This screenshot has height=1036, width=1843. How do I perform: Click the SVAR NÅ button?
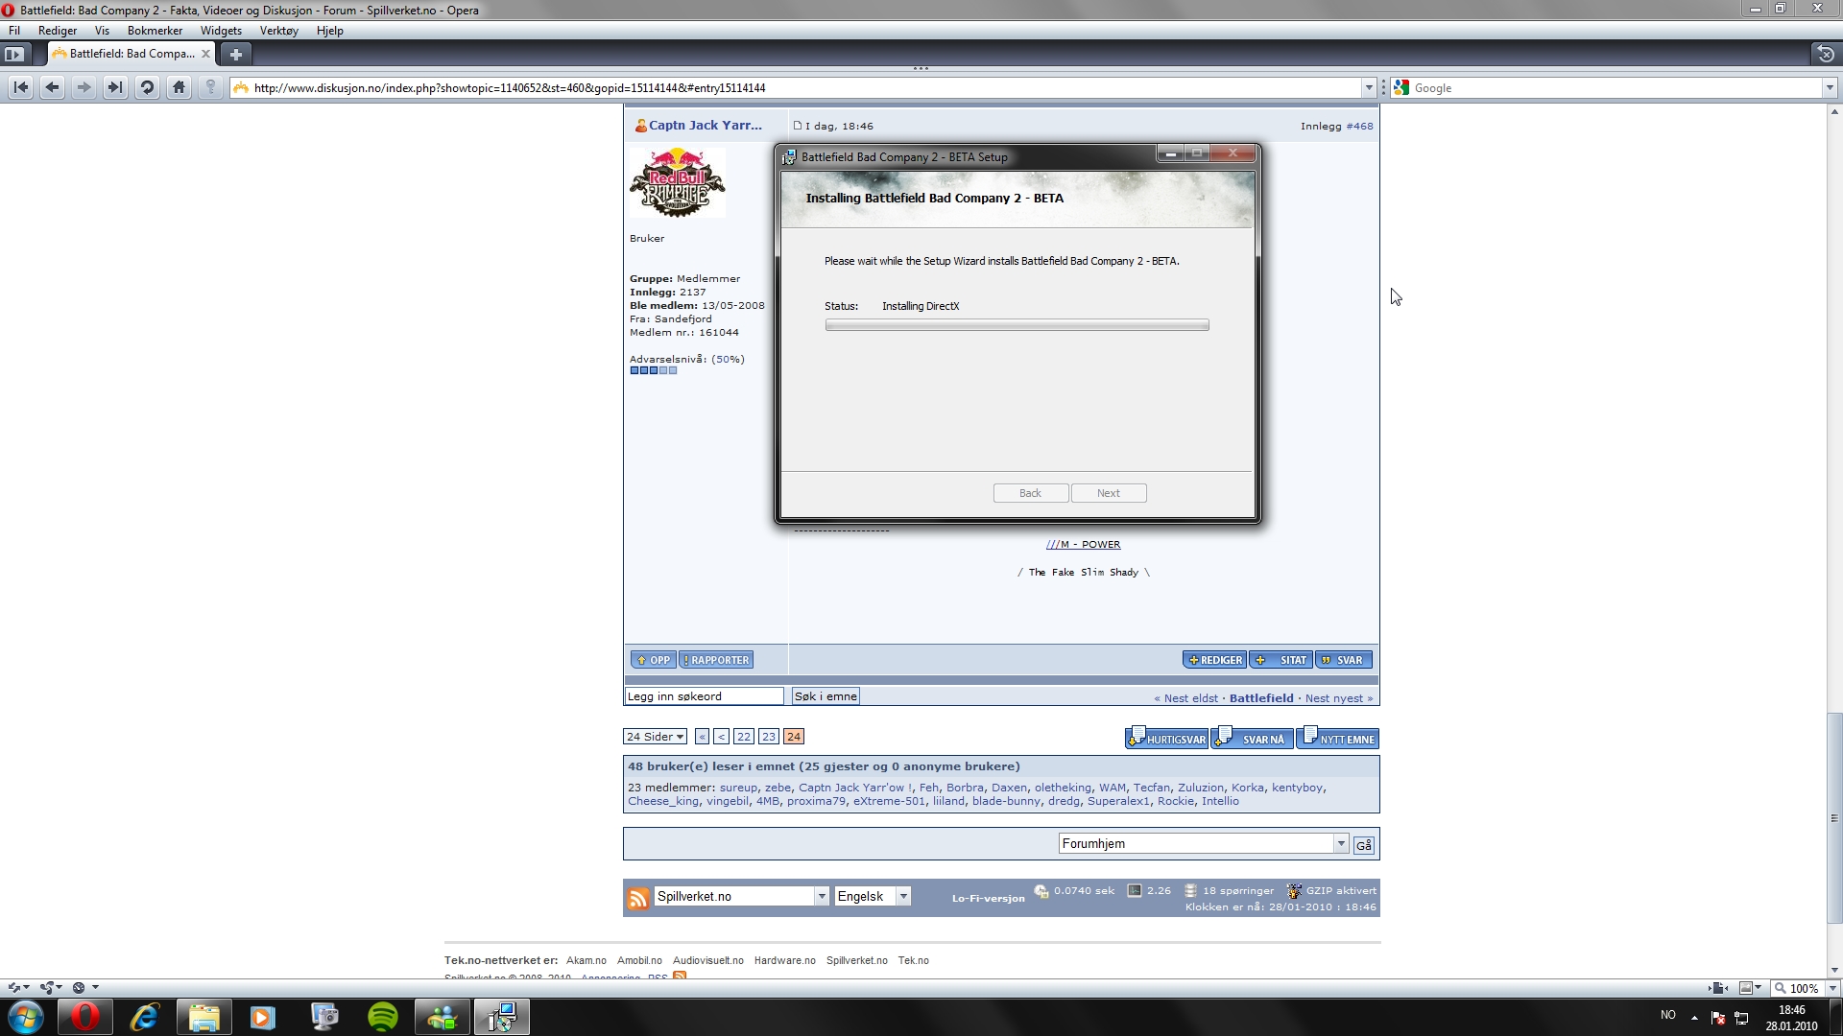(1252, 738)
